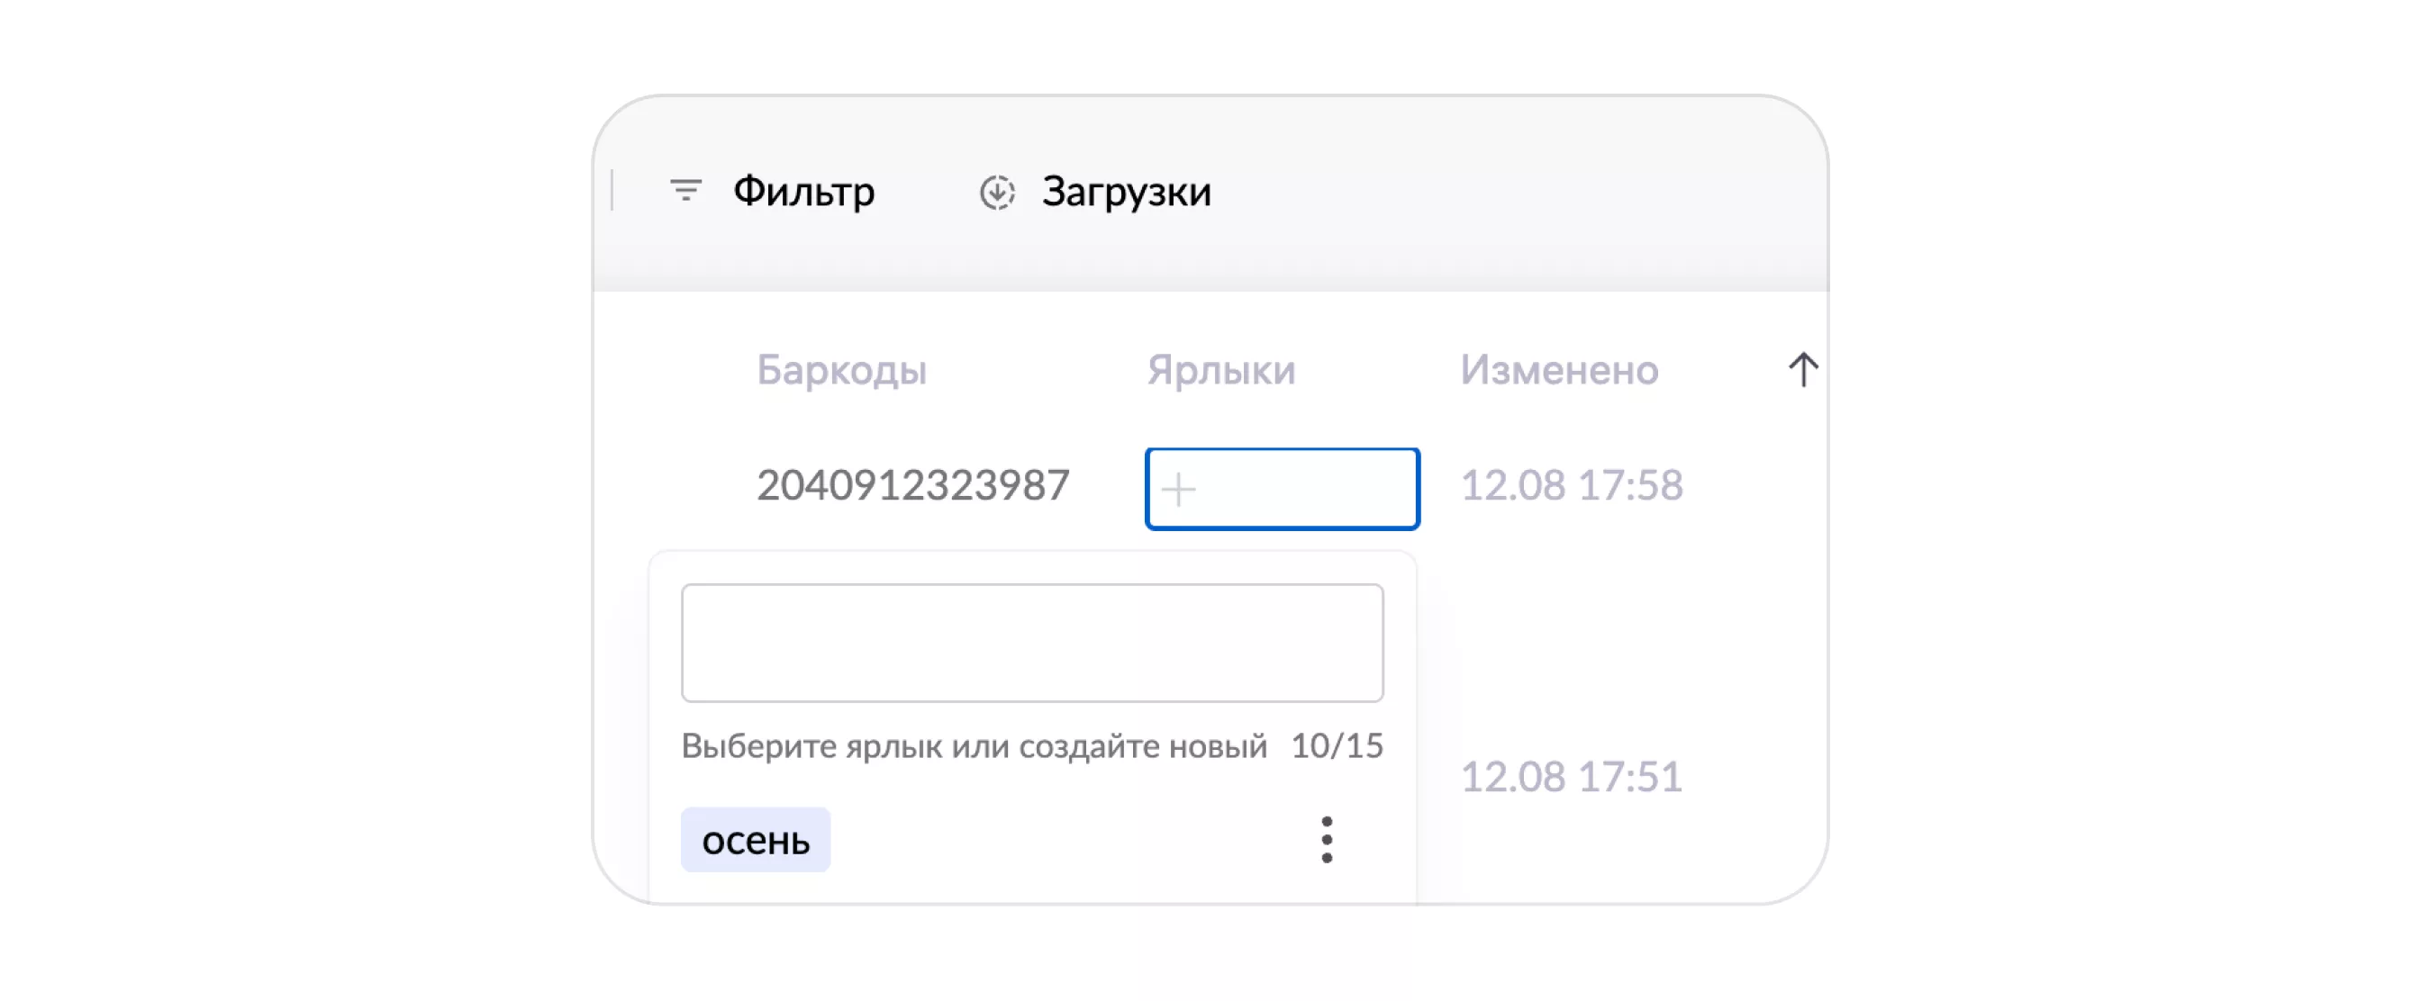
Task: Focus the blue-outlined Ярлыки cell
Action: click(1306, 489)
